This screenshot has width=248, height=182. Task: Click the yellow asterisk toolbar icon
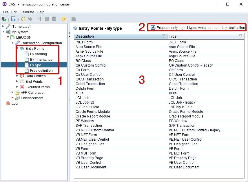(64, 19)
